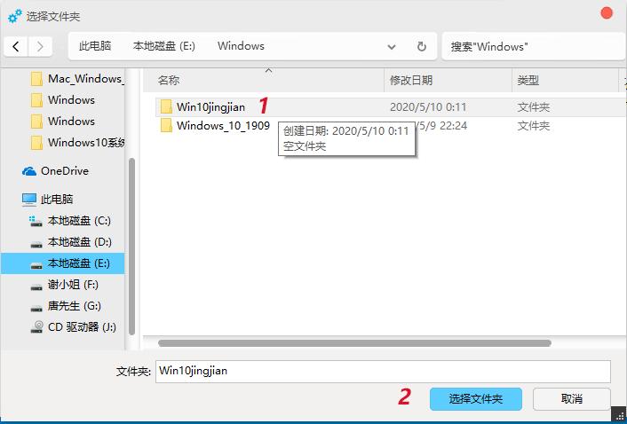This screenshot has height=424, width=627.
Task: Click the CD drive disc icon
Action: (x=36, y=327)
